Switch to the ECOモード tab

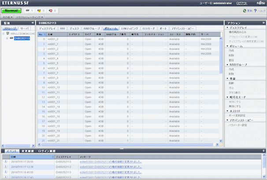point(148,29)
